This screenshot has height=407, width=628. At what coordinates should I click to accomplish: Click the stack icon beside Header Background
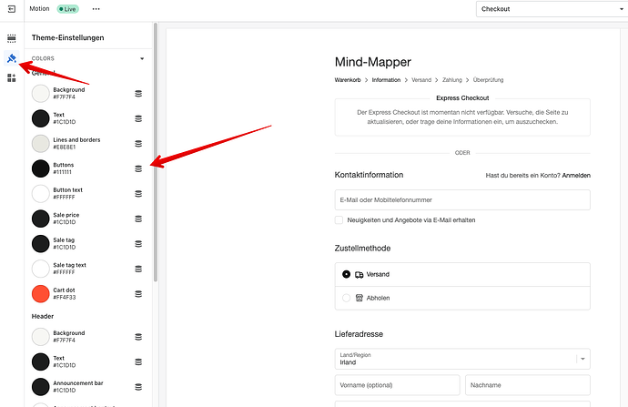(138, 337)
